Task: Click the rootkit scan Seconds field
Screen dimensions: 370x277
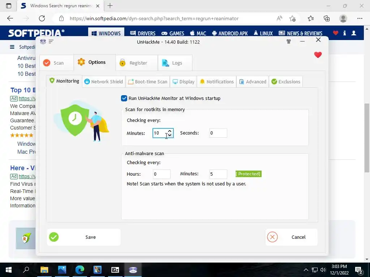Action: coord(218,133)
